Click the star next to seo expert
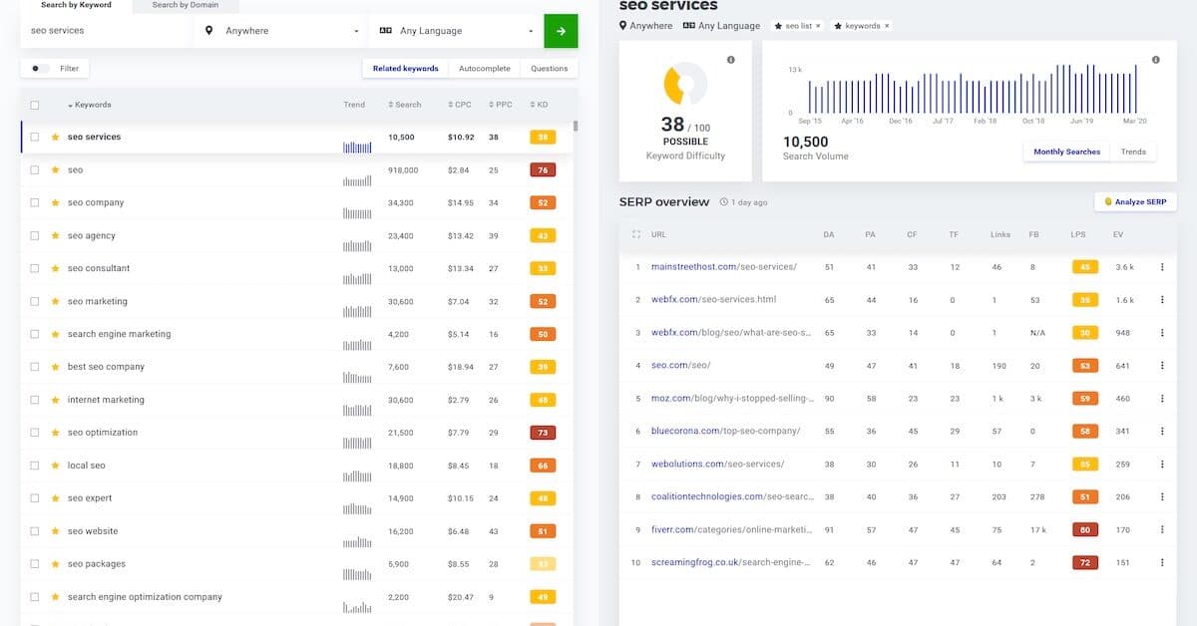The height and width of the screenshot is (626, 1197). (x=56, y=498)
